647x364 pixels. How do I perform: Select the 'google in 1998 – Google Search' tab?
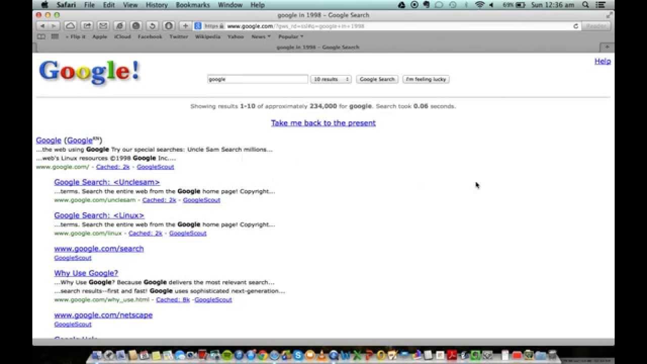click(x=317, y=47)
